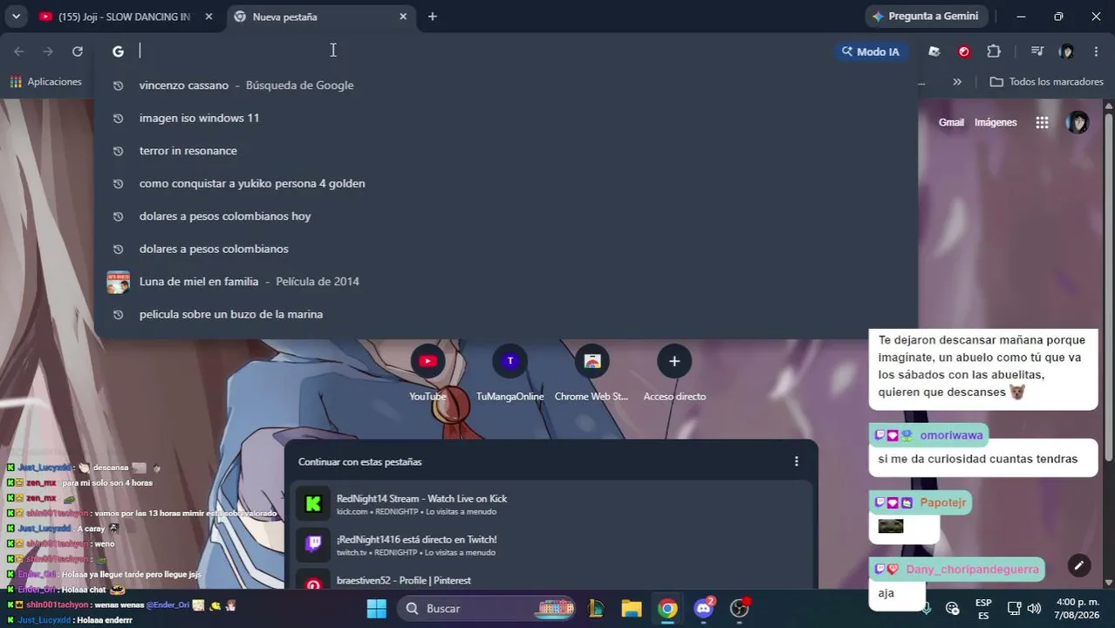Viewport: 1115px width, 628px height.
Task: Open Aplicaciones in the bookmarks bar
Action: click(x=45, y=82)
